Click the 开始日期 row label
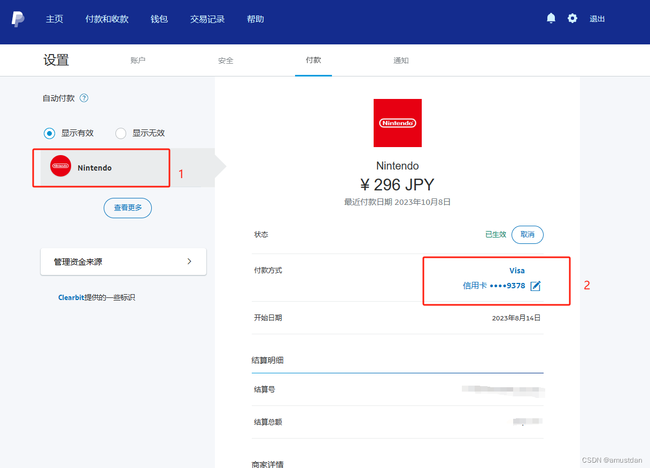Image resolution: width=650 pixels, height=468 pixels. pos(268,318)
